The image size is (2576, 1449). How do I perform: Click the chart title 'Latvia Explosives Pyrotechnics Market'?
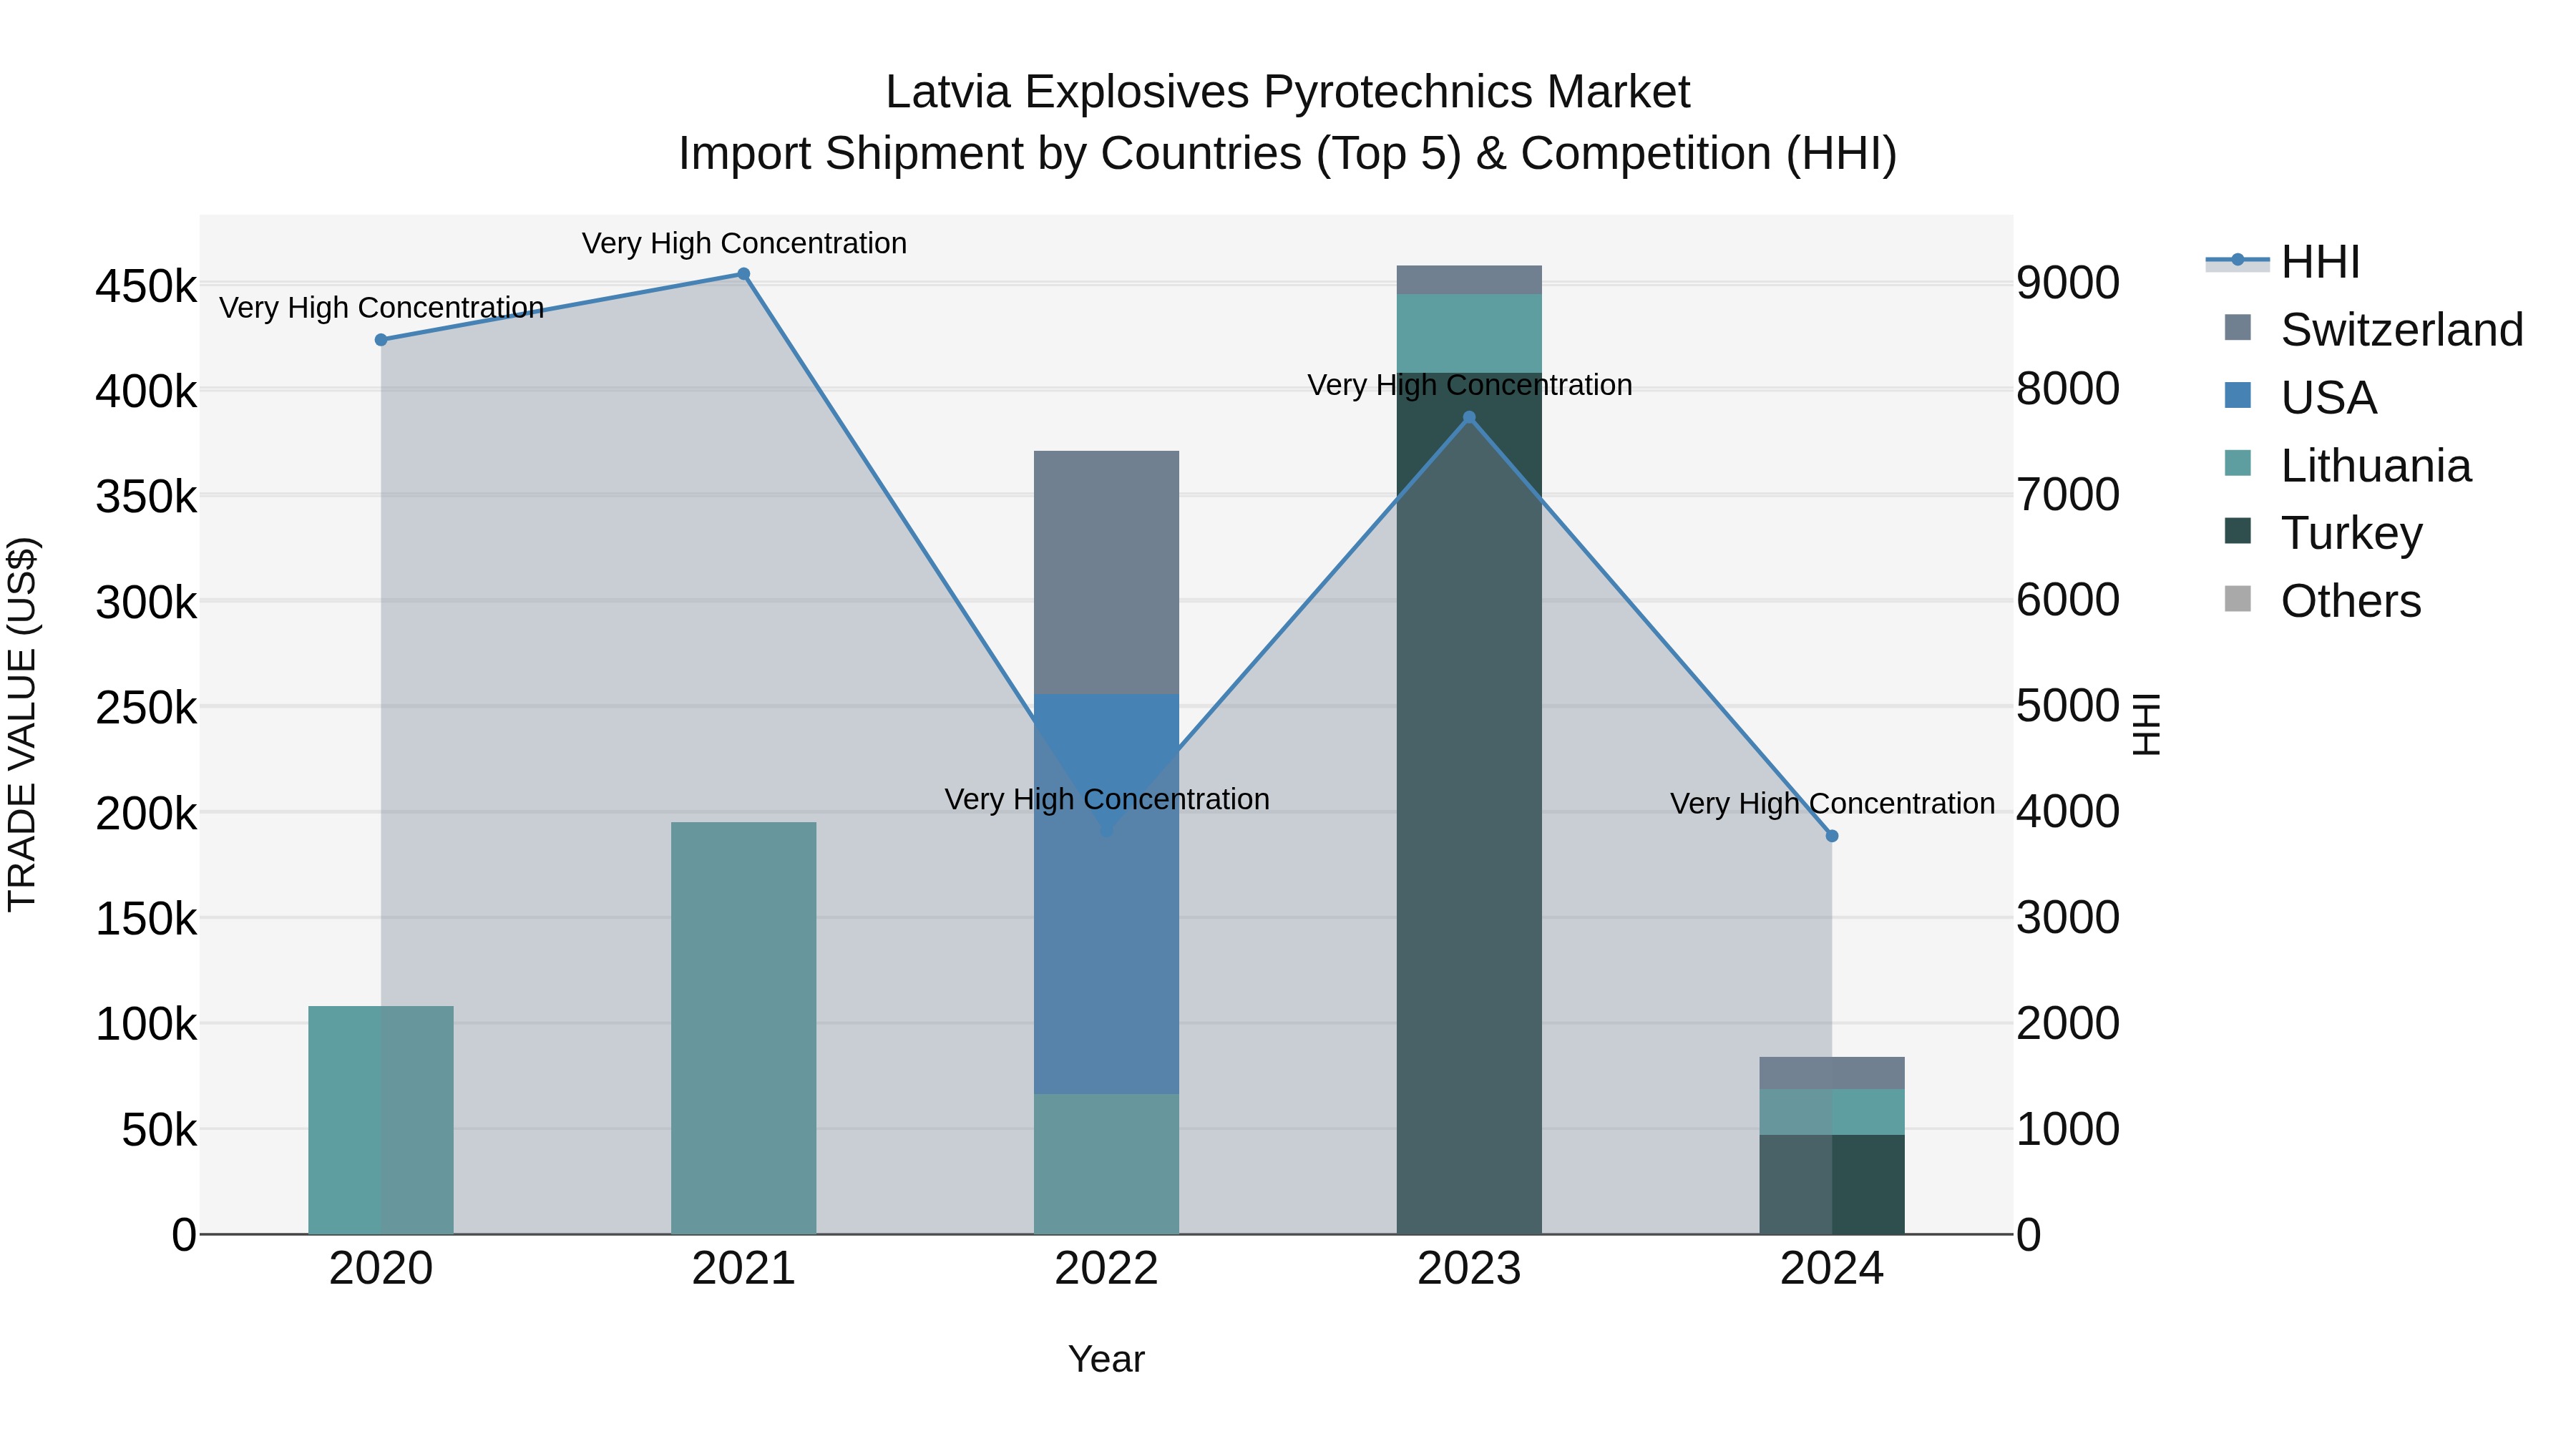point(1288,92)
